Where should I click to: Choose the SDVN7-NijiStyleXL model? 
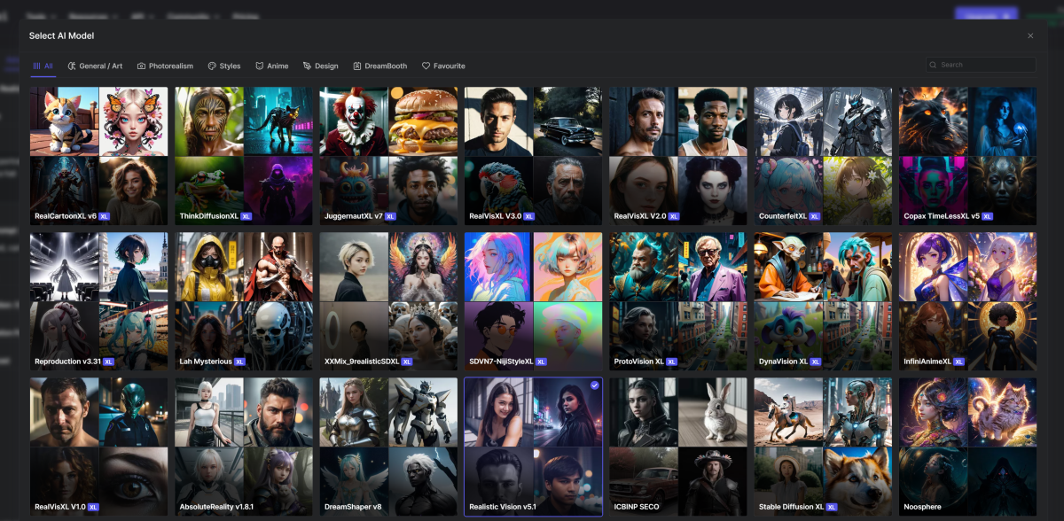click(533, 300)
